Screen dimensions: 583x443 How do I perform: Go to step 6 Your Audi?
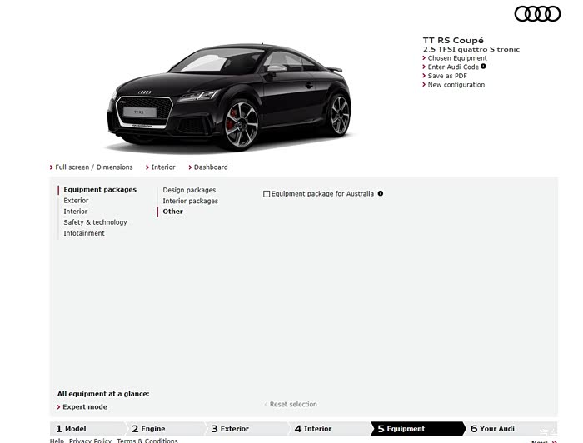tap(511, 429)
